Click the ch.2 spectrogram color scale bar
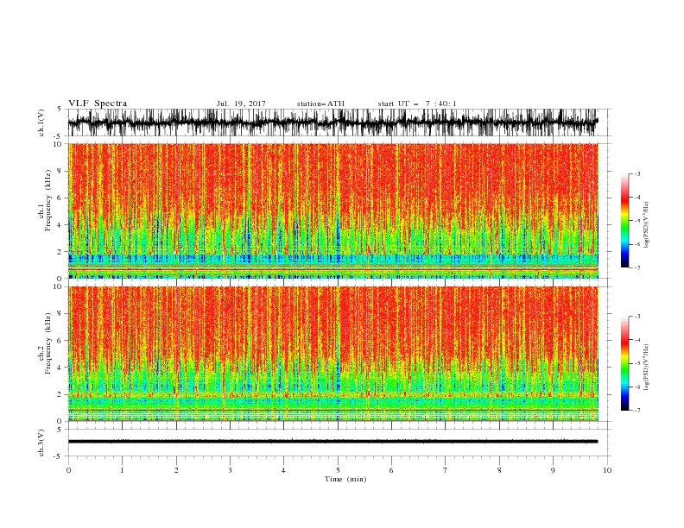Image resolution: width=684 pixels, height=528 pixels. coord(624,363)
